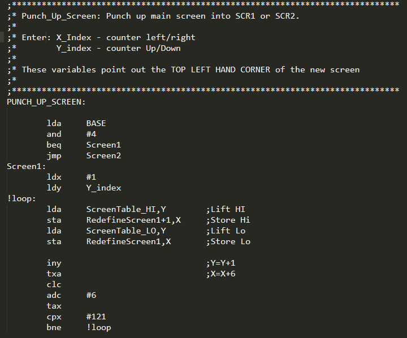Viewport: 407px width, 338px height.
Task: Click Y_index operand on the ldy line
Action: click(x=103, y=188)
